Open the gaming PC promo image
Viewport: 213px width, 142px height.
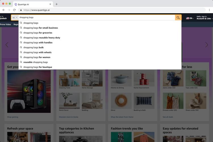[29, 91]
